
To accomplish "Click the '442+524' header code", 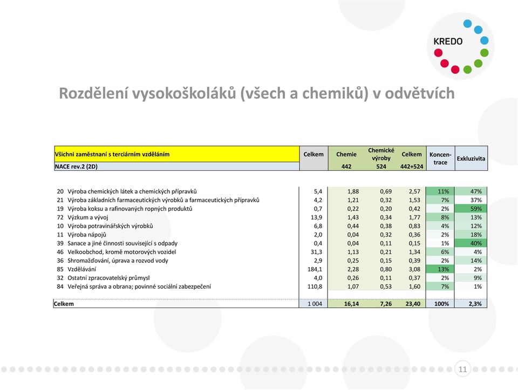I will pos(412,166).
